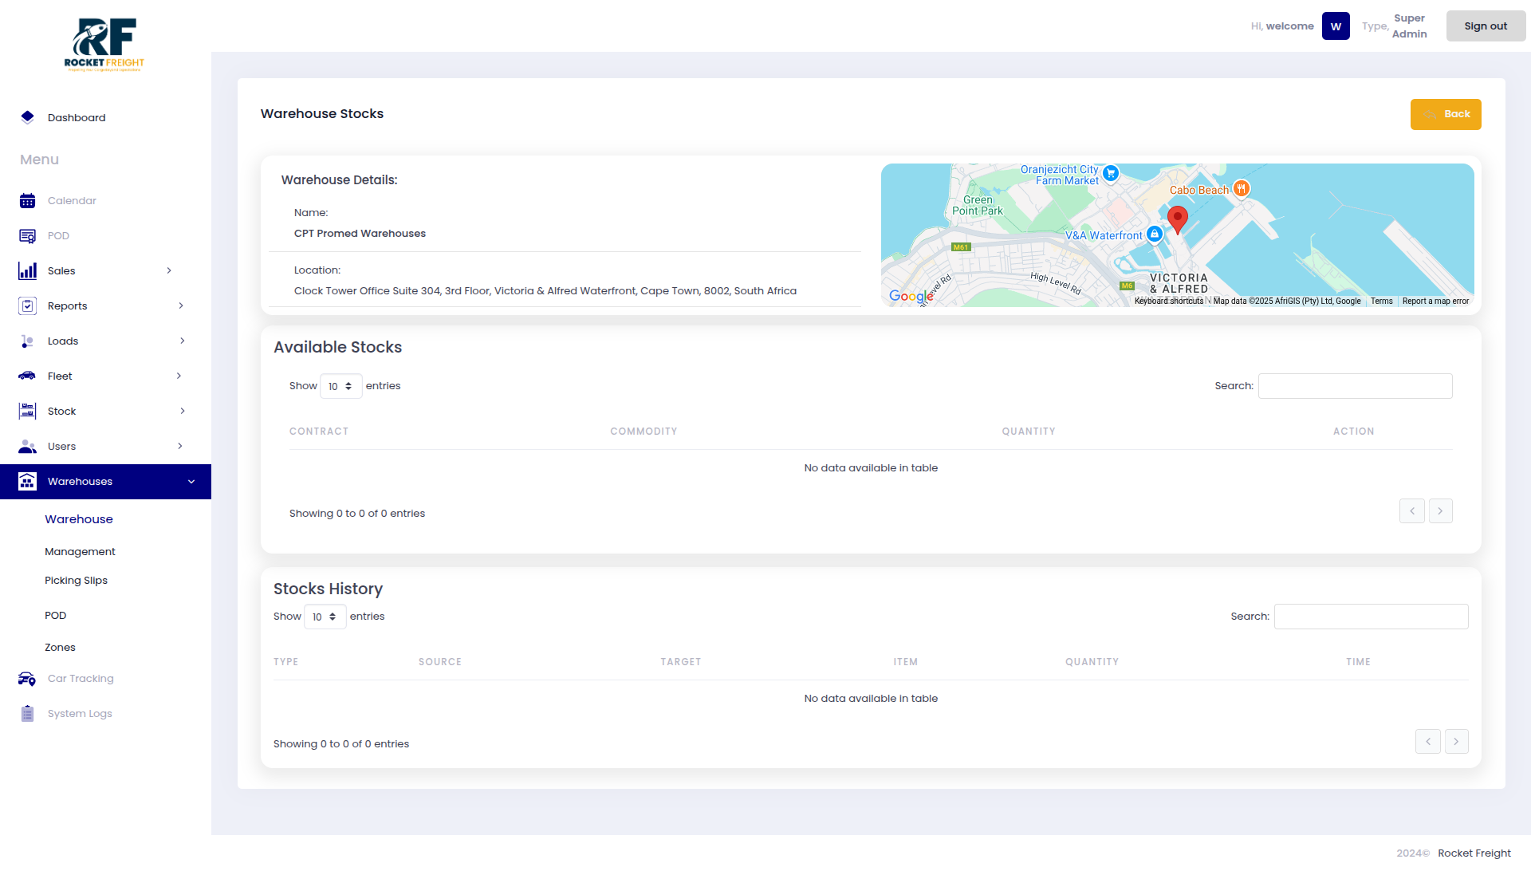Click the Loads icon
Viewport: 1531px width, 871px height.
[27, 341]
